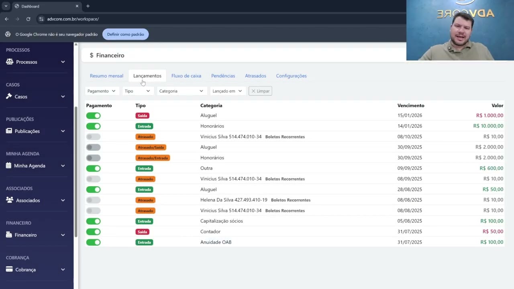
Task: Toggle payment for Aluguel 28/08/2025 row
Action: 93,189
